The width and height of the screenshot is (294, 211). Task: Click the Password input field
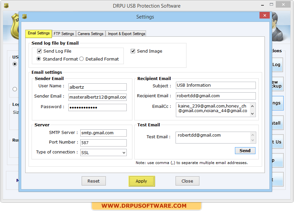coord(97,107)
